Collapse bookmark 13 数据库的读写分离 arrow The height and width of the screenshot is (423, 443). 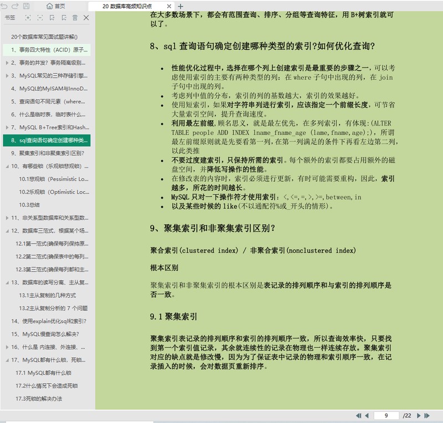click(x=7, y=283)
